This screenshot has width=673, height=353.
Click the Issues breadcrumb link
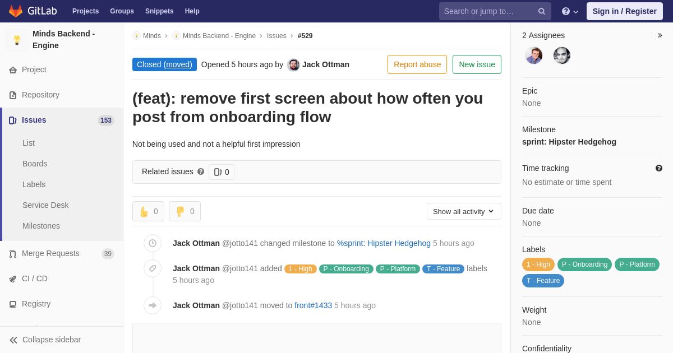point(276,36)
